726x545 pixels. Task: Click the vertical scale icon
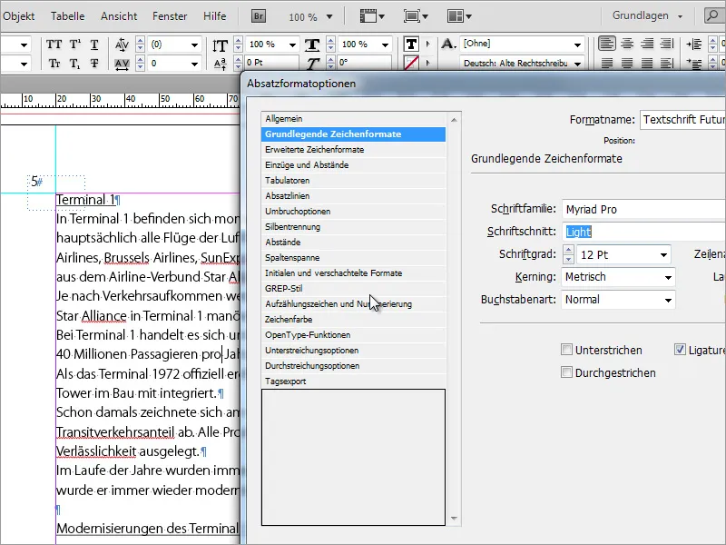click(220, 45)
